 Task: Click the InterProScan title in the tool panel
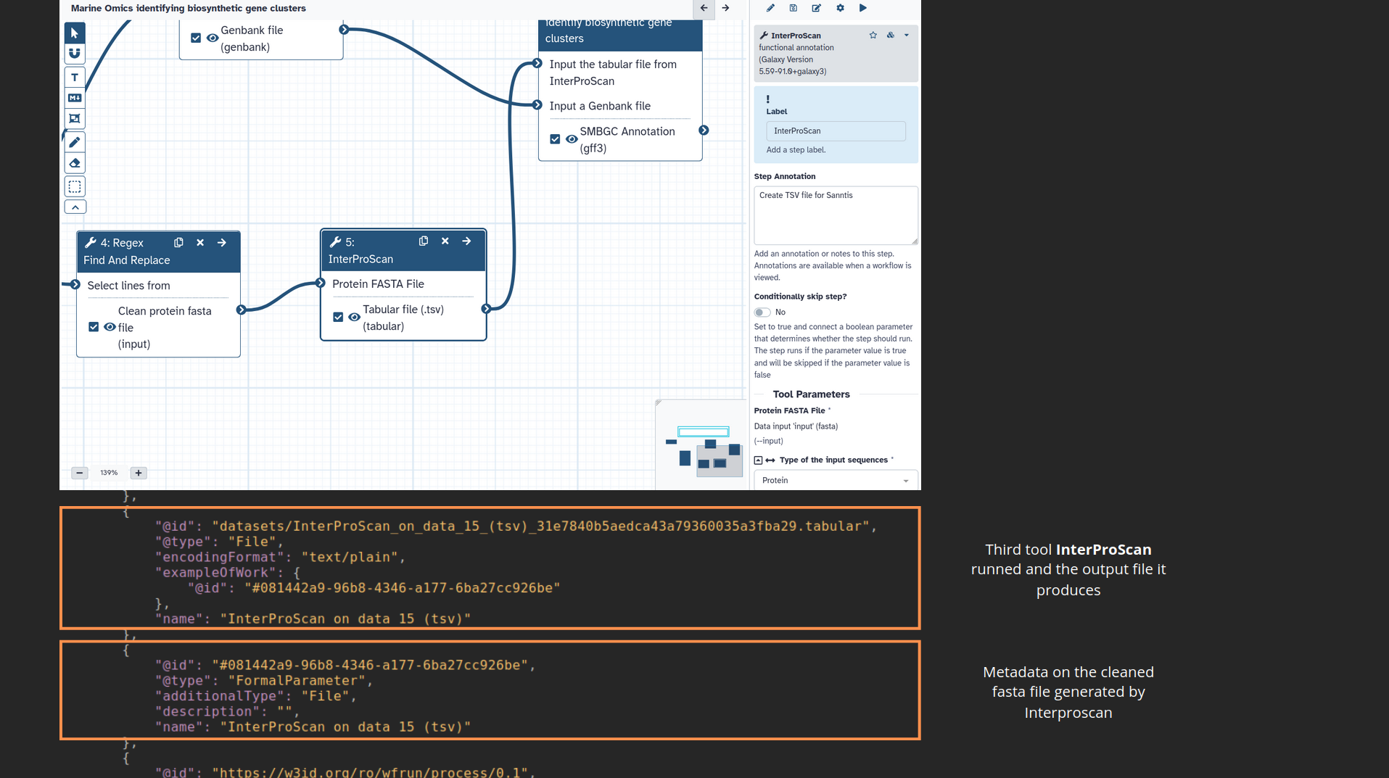796,36
